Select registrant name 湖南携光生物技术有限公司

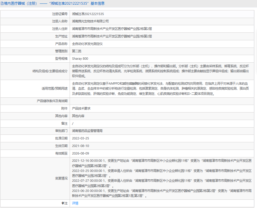90,21
